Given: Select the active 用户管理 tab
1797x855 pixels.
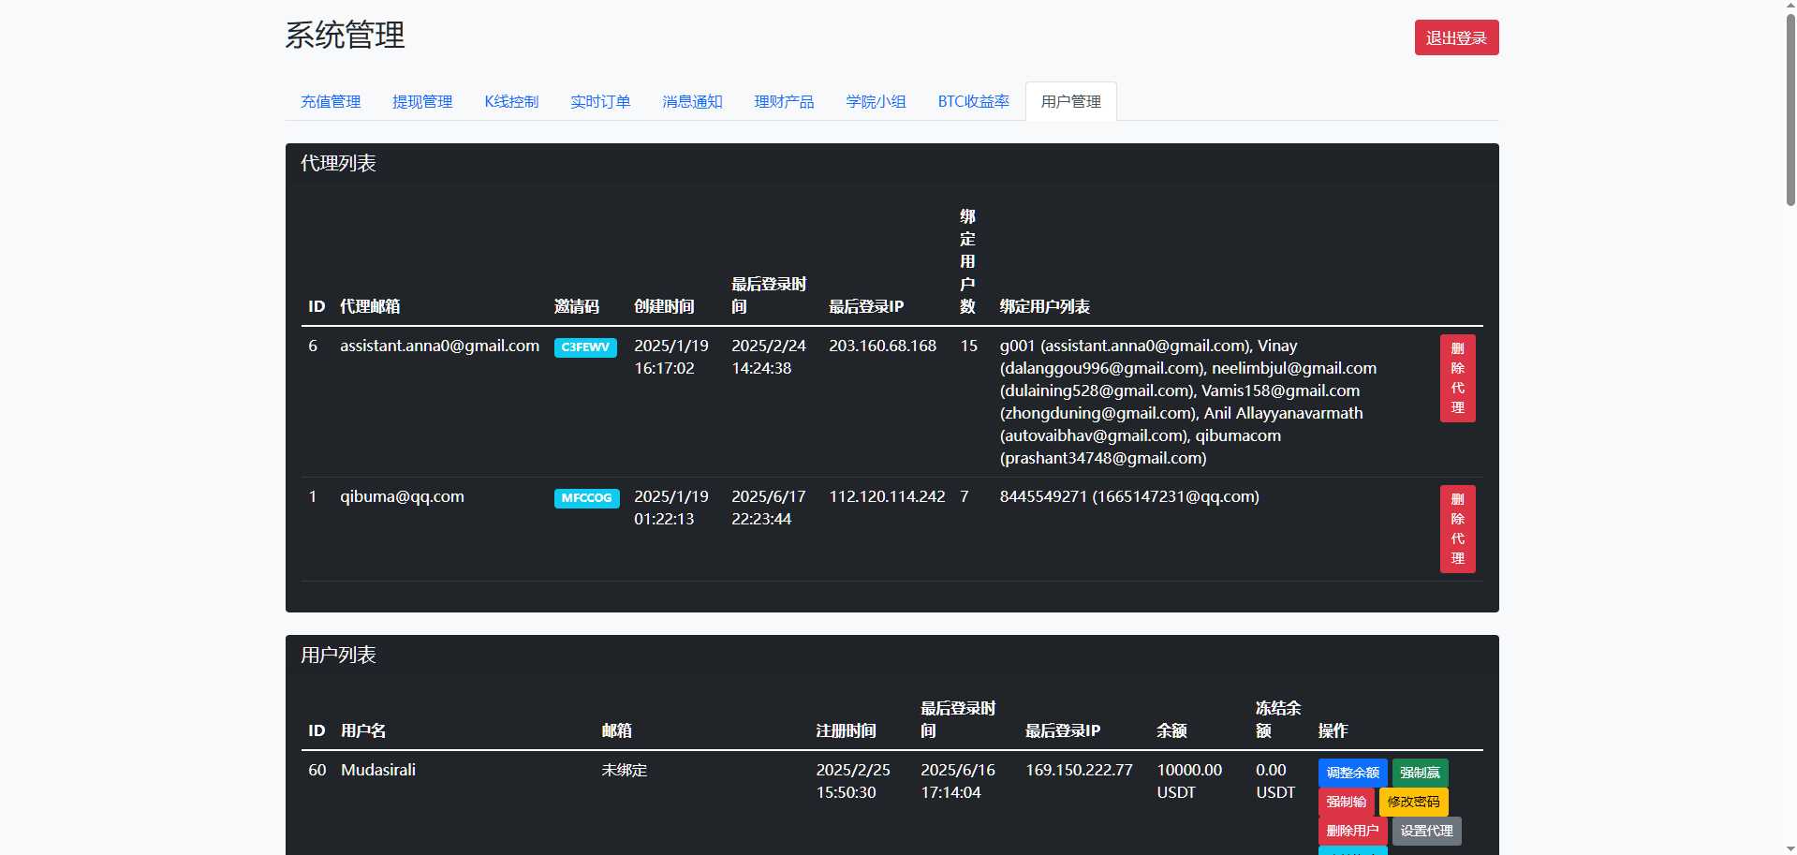Looking at the screenshot, I should point(1070,101).
